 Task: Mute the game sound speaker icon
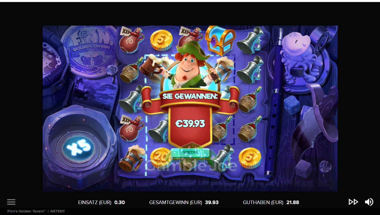click(x=369, y=202)
